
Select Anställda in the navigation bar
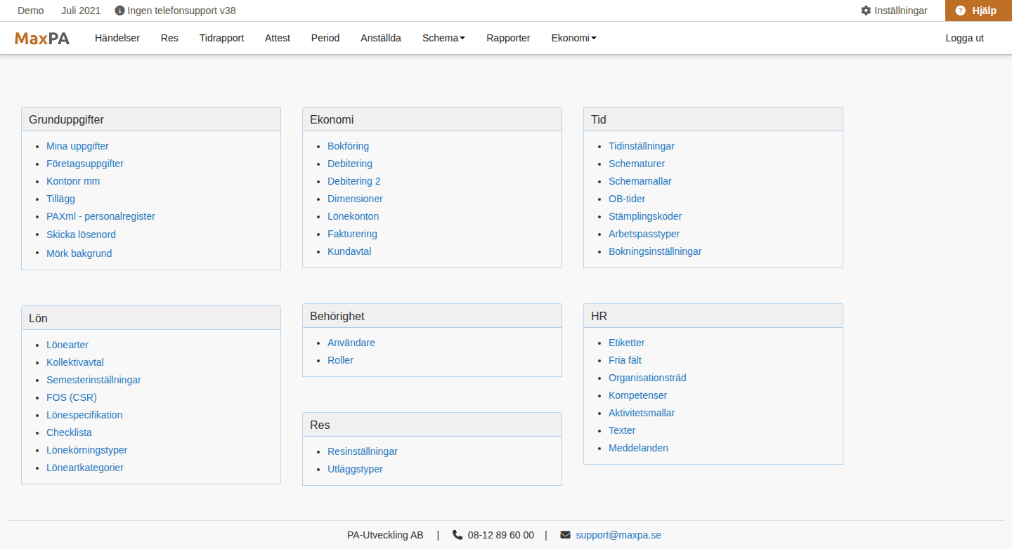[381, 38]
